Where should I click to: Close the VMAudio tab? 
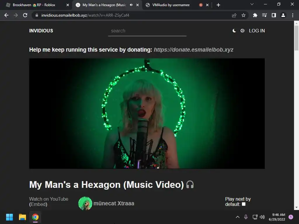[207, 5]
